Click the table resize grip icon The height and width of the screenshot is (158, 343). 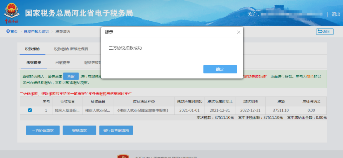tap(325, 113)
